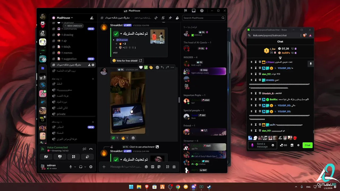The image size is (340, 191).
Task: Select the private channel
Action: [x=73, y=114]
